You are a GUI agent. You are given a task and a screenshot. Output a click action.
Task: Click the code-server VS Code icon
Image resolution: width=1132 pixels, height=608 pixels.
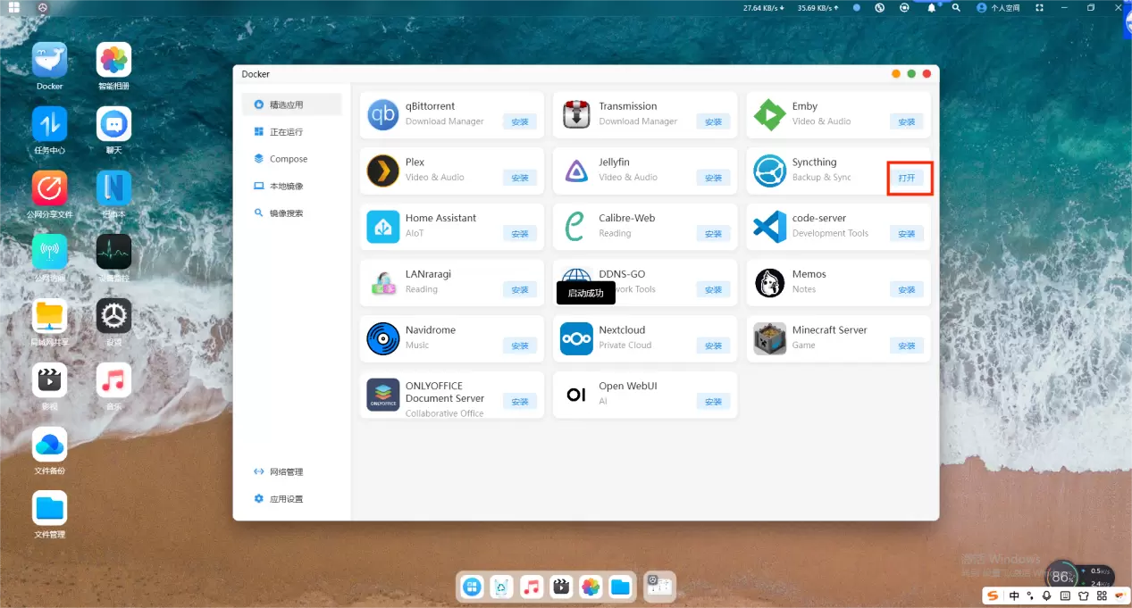click(x=769, y=227)
